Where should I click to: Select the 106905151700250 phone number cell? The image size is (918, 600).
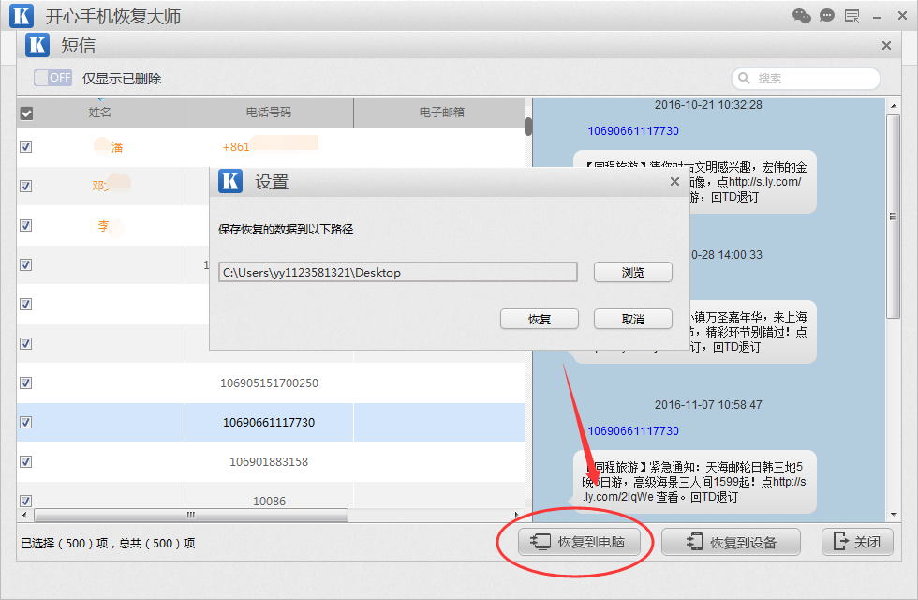click(270, 382)
